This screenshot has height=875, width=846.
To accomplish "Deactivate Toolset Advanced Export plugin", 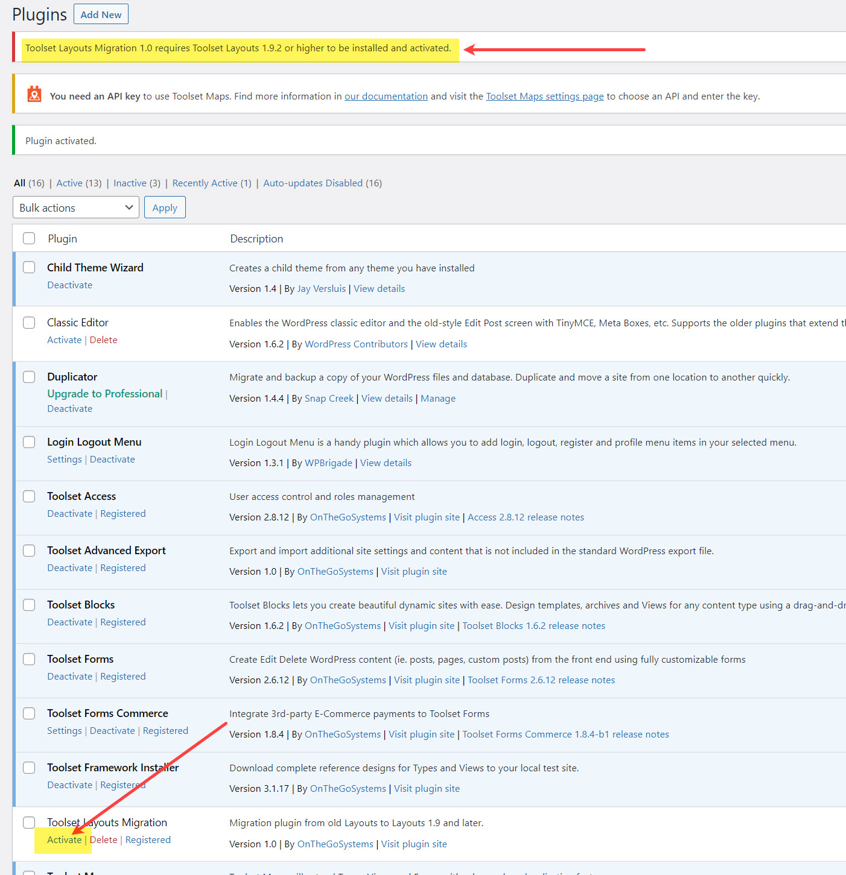I will [70, 568].
